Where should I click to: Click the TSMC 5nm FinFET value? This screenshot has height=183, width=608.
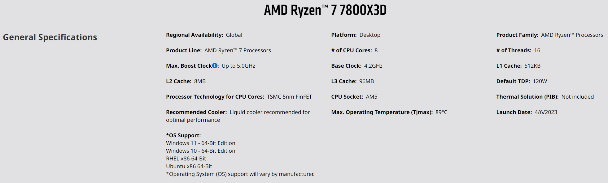[x=289, y=97]
